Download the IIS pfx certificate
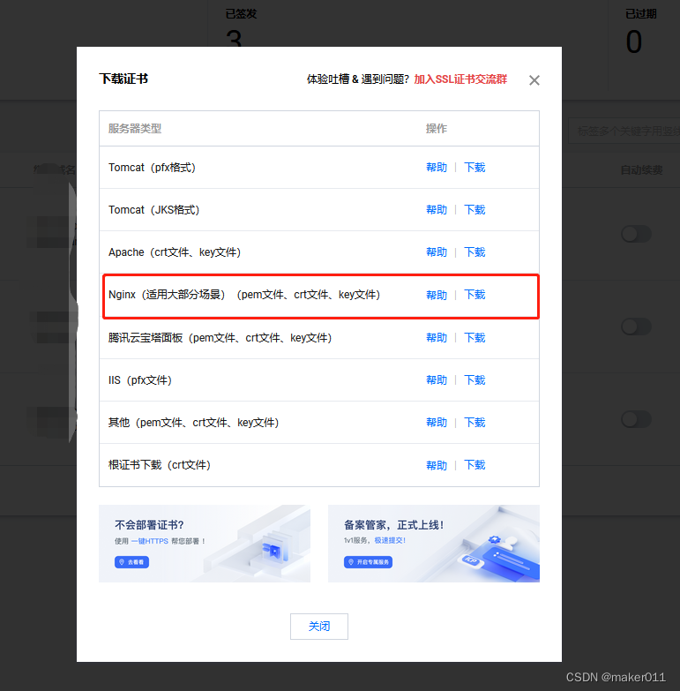This screenshot has width=680, height=691. [475, 379]
